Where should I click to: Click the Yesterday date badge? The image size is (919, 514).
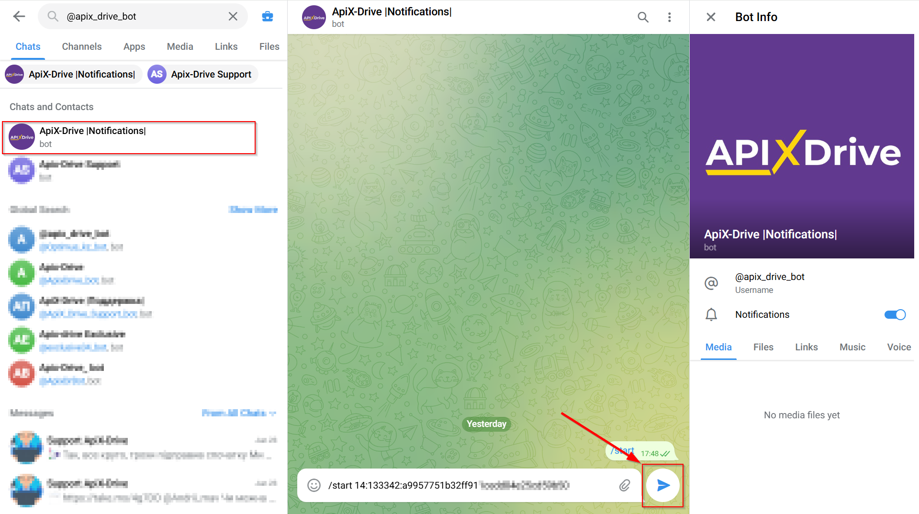(x=486, y=424)
